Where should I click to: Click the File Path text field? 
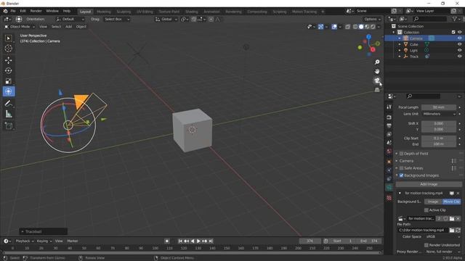pyautogui.click(x=422, y=231)
